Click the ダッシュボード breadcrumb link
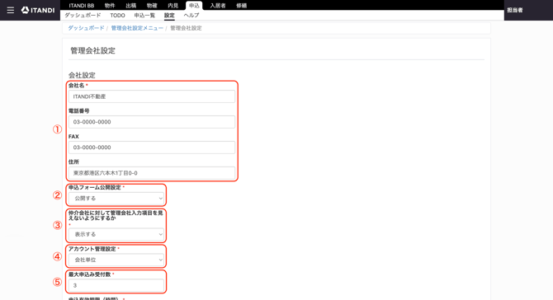This screenshot has height=300, width=553. [x=86, y=28]
